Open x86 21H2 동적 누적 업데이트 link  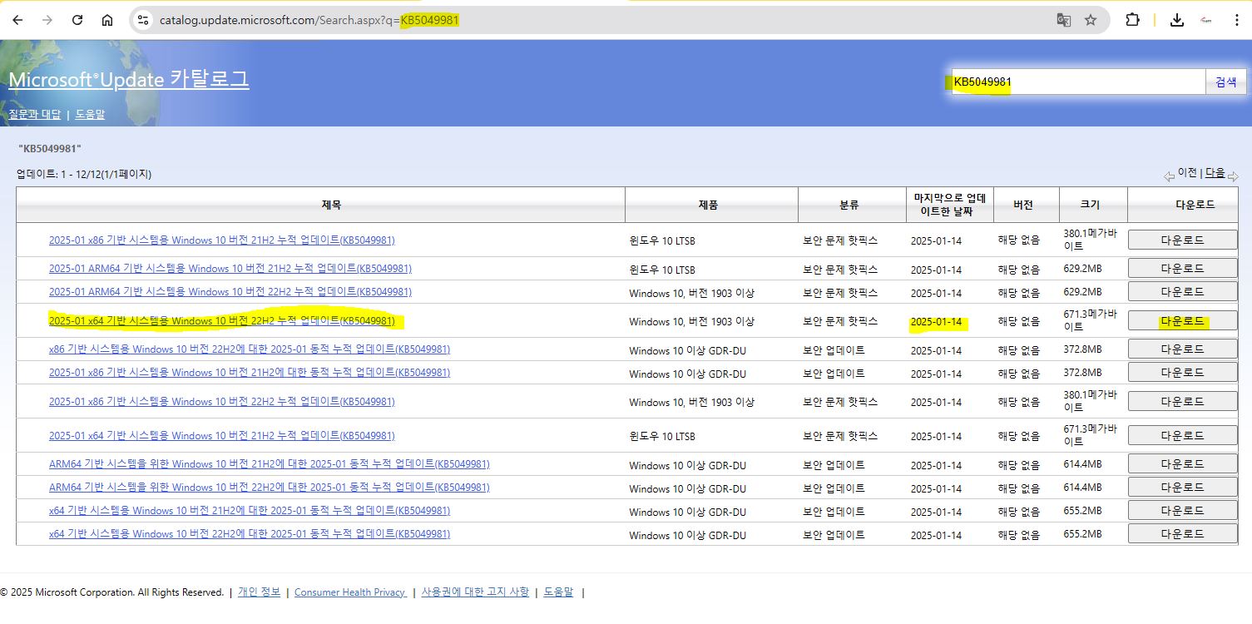[x=250, y=373]
